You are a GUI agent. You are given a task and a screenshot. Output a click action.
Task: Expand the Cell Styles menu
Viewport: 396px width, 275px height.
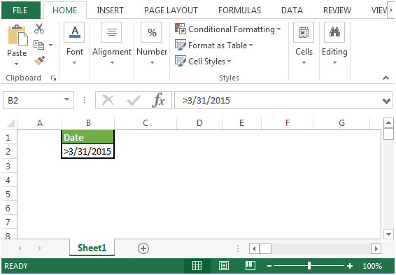pos(229,62)
